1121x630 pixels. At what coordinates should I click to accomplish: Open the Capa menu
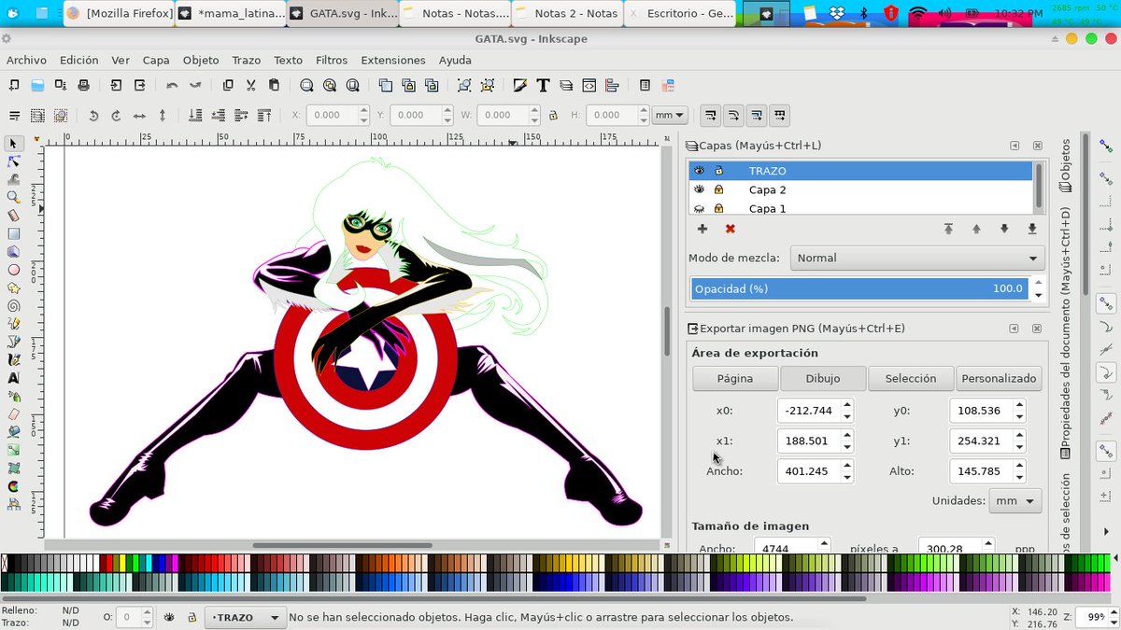tap(156, 60)
